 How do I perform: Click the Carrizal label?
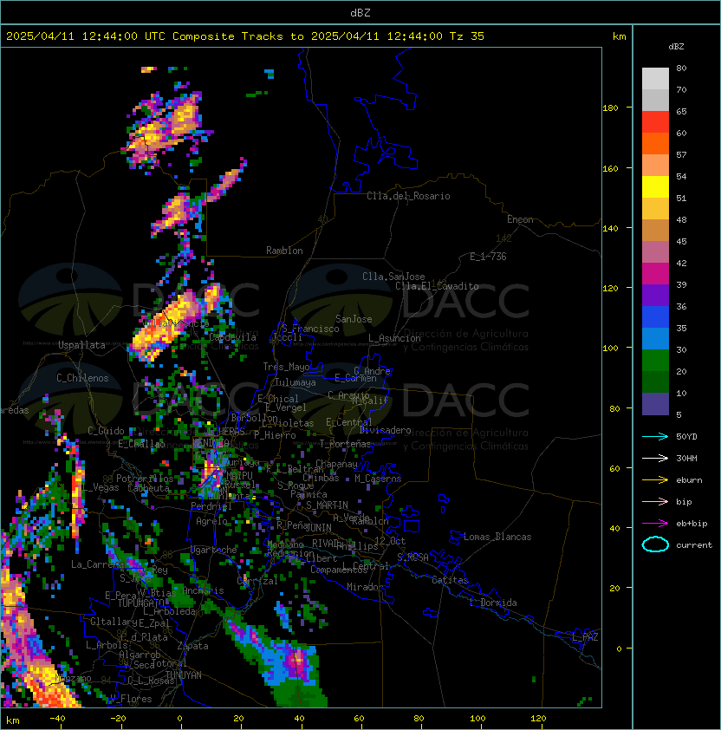click(257, 581)
